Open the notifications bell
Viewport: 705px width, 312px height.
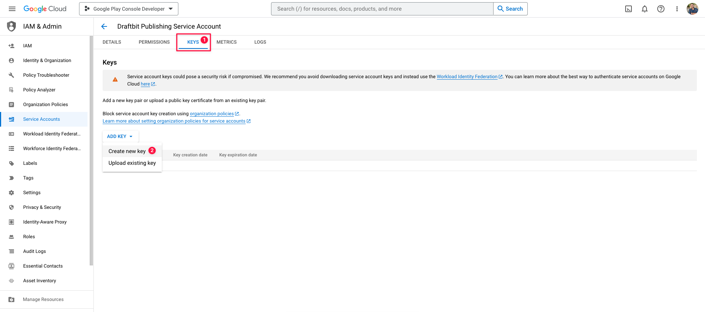tap(645, 9)
